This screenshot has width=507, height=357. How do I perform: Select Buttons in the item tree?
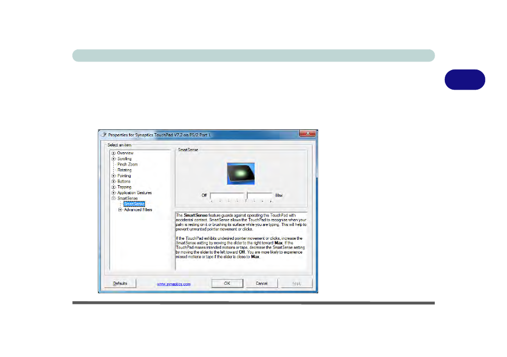click(124, 181)
